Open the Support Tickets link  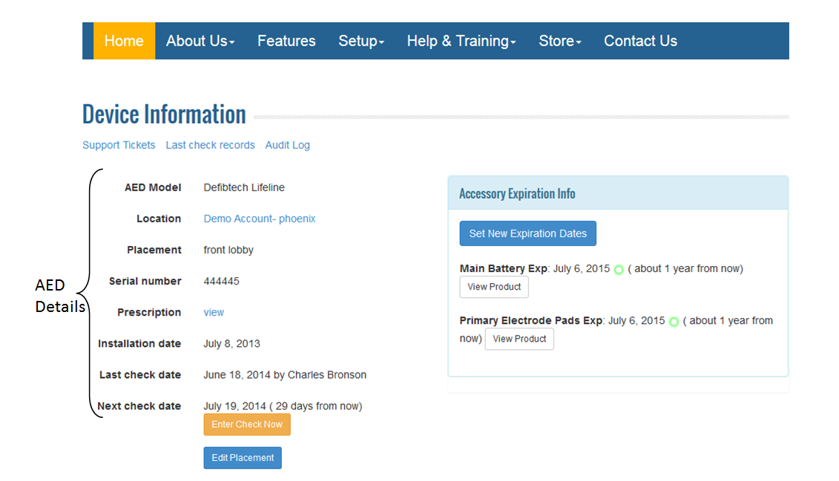coord(119,145)
